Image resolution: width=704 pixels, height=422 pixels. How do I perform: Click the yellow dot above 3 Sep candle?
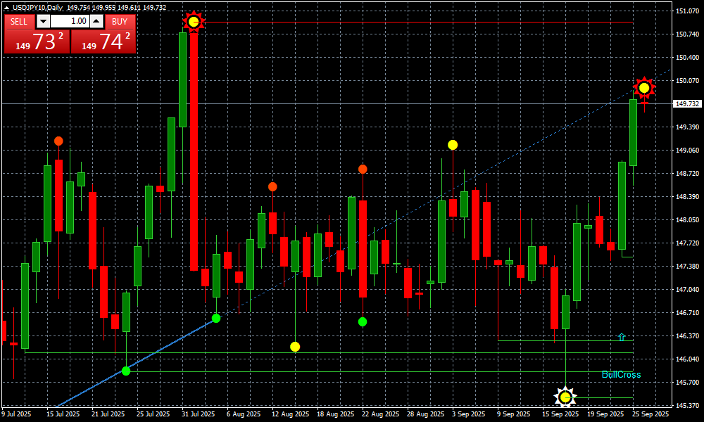pyautogui.click(x=453, y=145)
